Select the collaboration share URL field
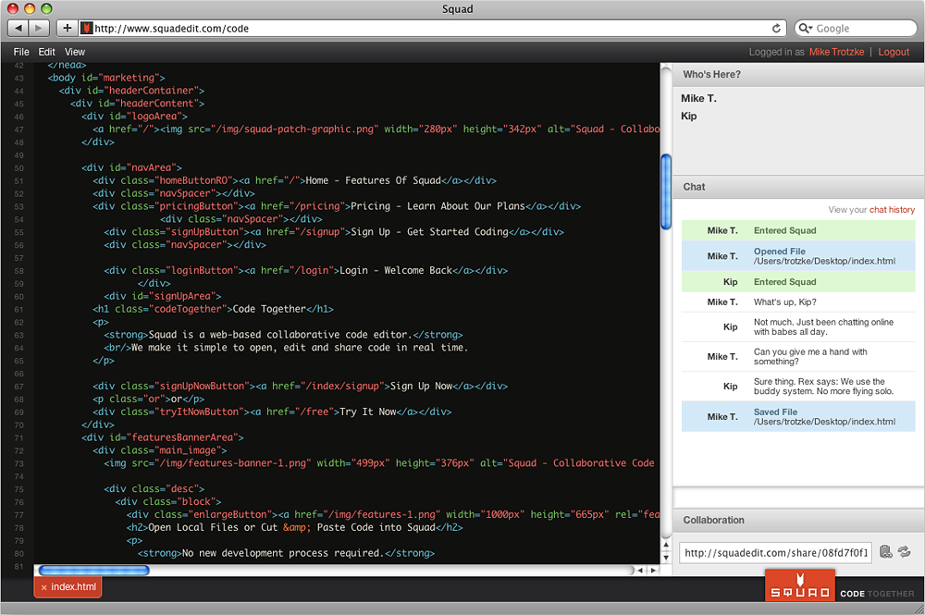Viewport: 925px width, 615px height. click(775, 552)
